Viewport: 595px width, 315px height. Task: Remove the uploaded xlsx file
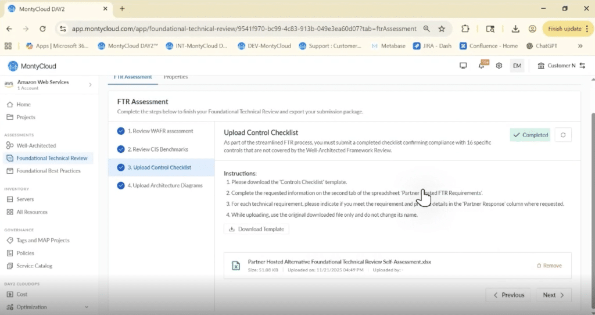tap(549, 266)
